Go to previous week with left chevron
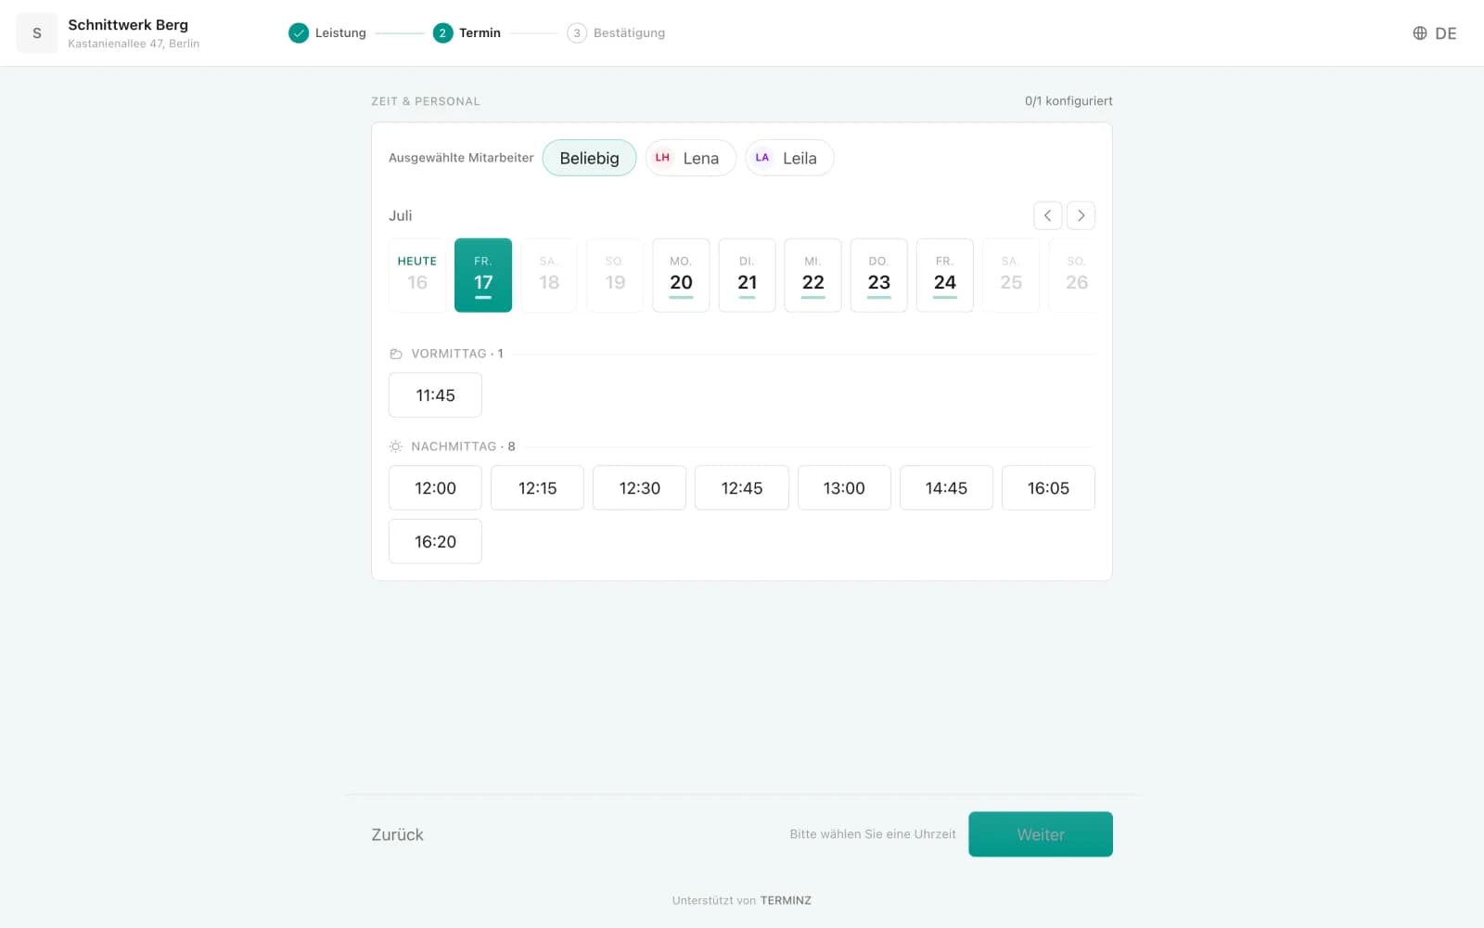This screenshot has height=928, width=1484. (1047, 215)
